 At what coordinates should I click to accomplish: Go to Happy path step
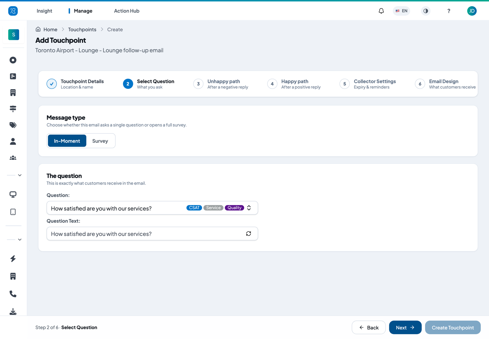click(x=294, y=84)
